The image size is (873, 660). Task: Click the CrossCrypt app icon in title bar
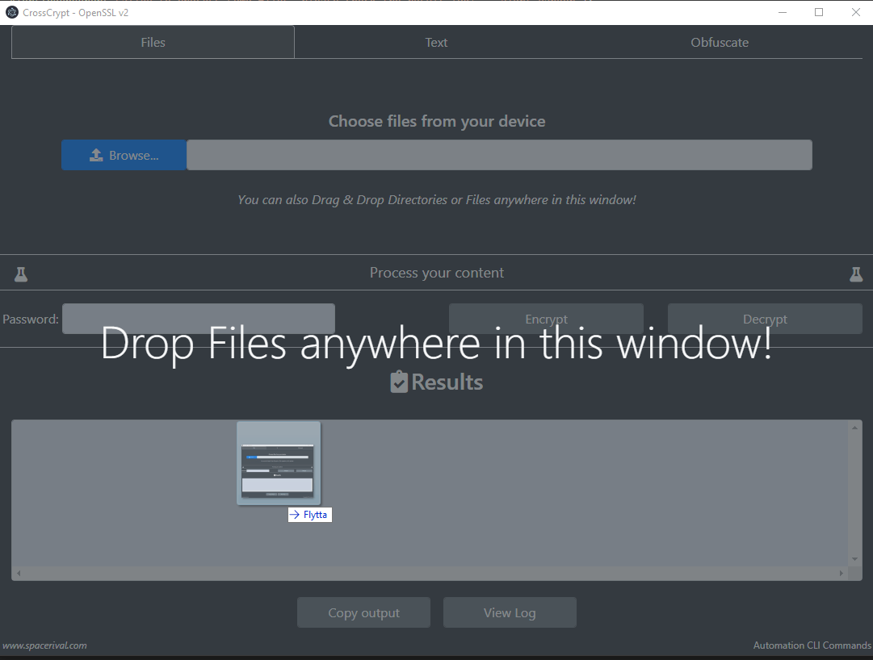[11, 12]
